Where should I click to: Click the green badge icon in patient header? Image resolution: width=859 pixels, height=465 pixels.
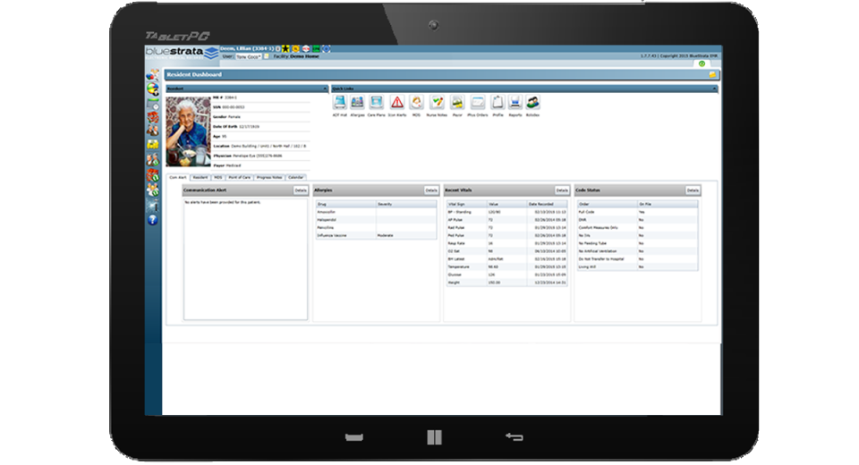(316, 49)
